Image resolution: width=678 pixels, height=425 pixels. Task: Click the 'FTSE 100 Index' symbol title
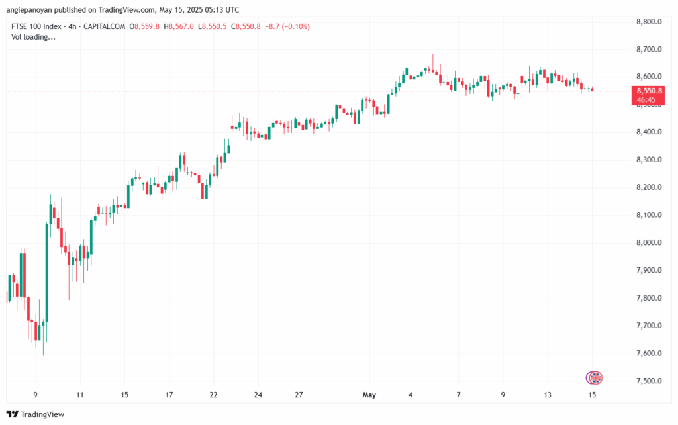pos(36,26)
